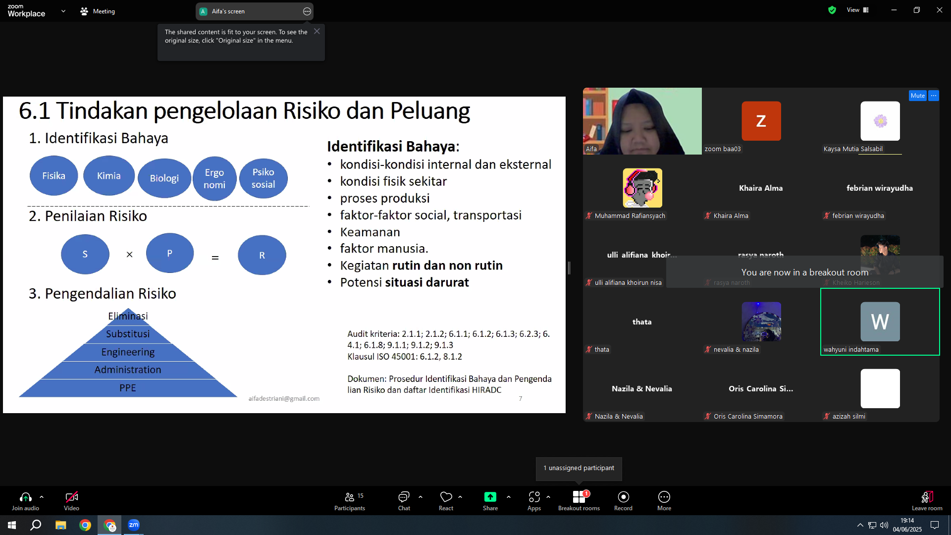Select Khaira Alma's participant tile
The image size is (951, 535).
click(x=761, y=188)
